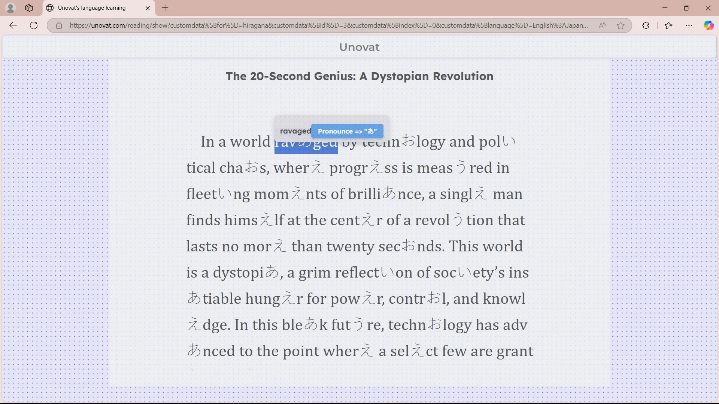Minimize the browser window
Screen dimensions: 719x404
(665, 8)
